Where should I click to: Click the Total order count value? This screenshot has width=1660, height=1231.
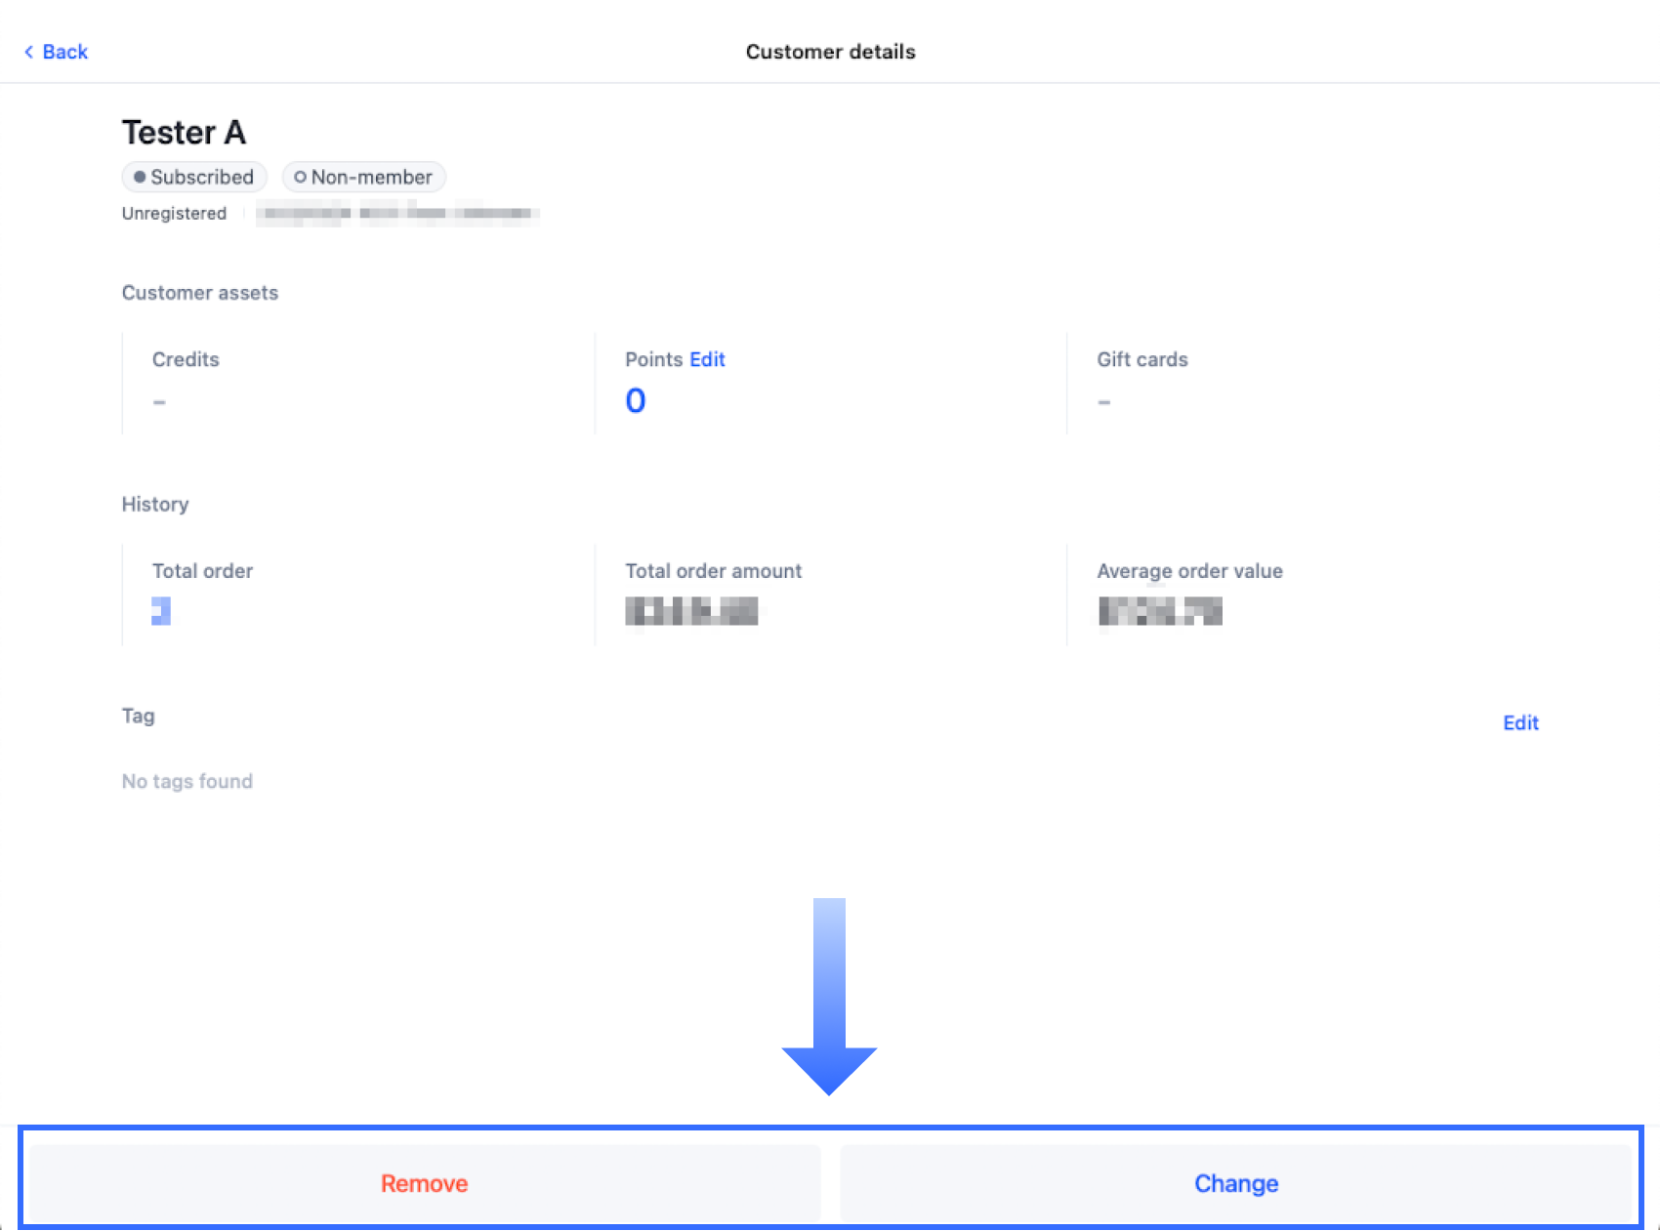pyautogui.click(x=161, y=611)
